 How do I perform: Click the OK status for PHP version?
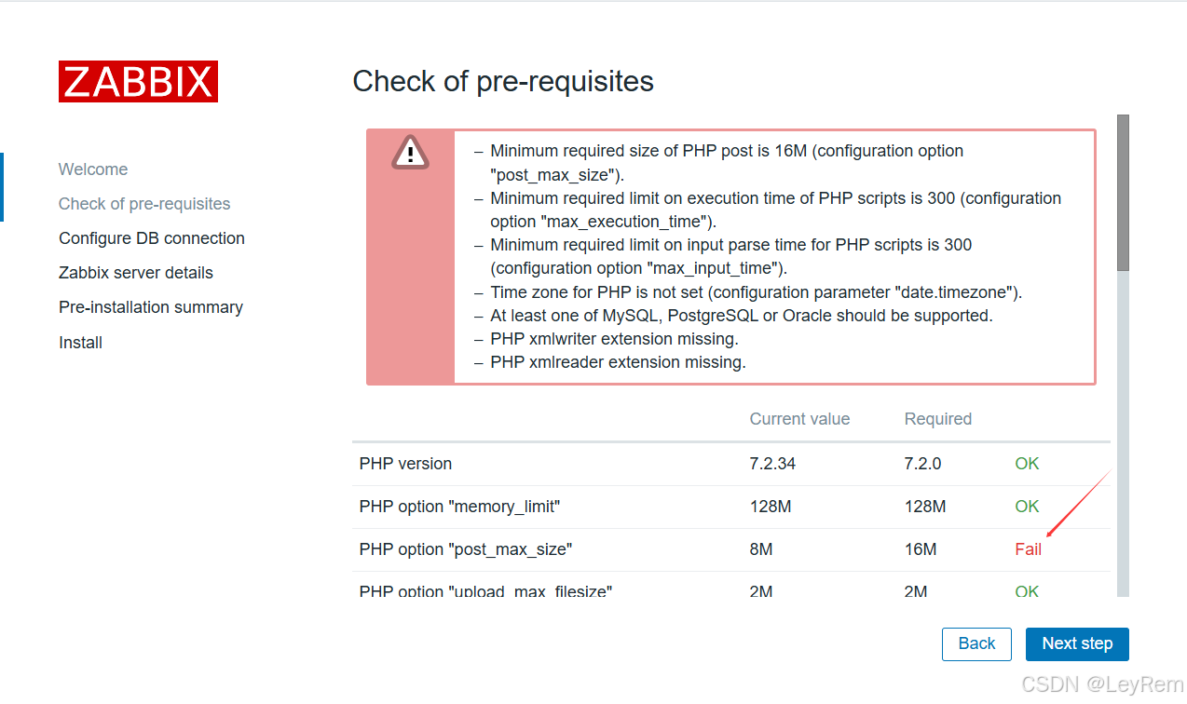[1027, 464]
